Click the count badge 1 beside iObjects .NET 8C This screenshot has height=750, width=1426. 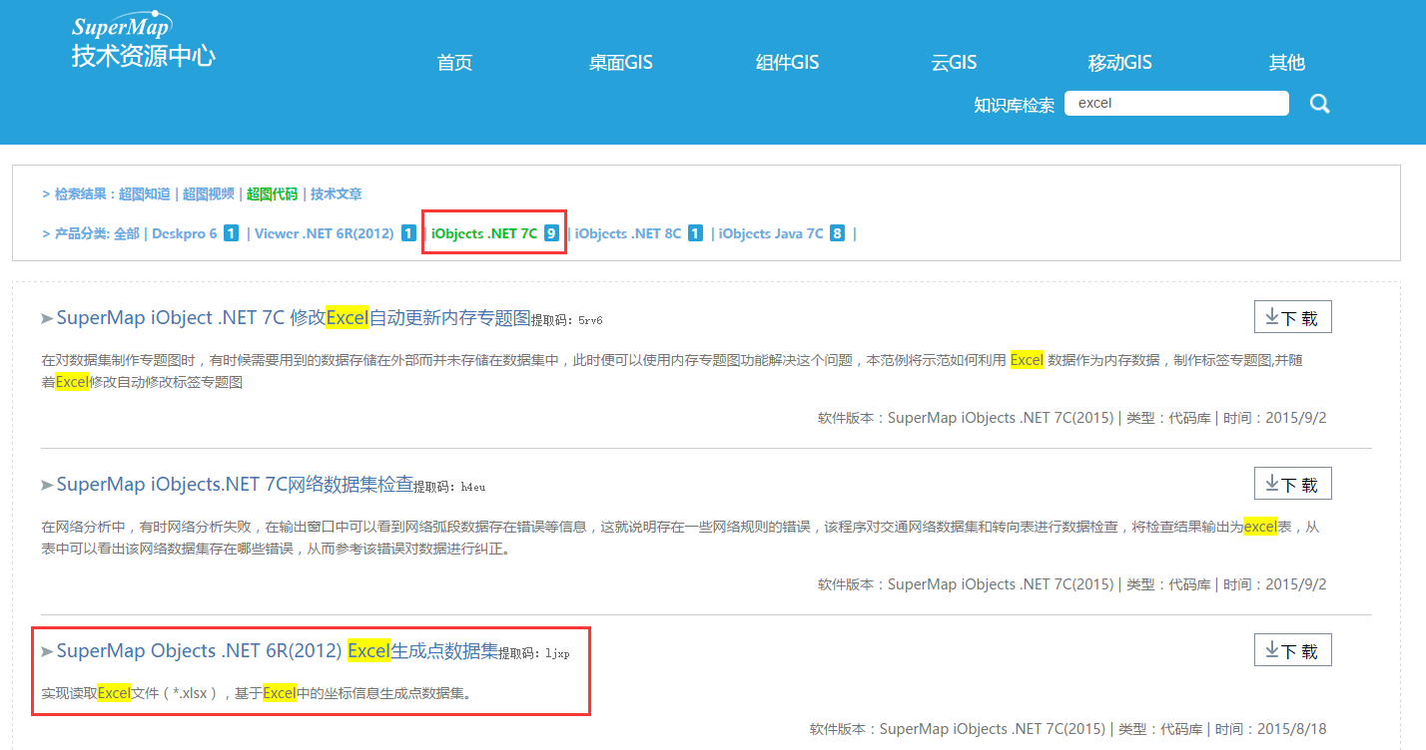[695, 233]
